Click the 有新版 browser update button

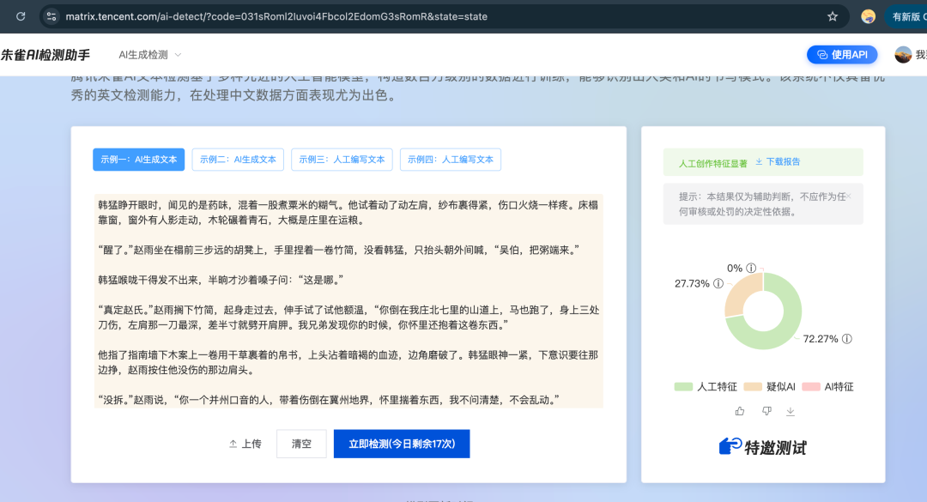906,16
